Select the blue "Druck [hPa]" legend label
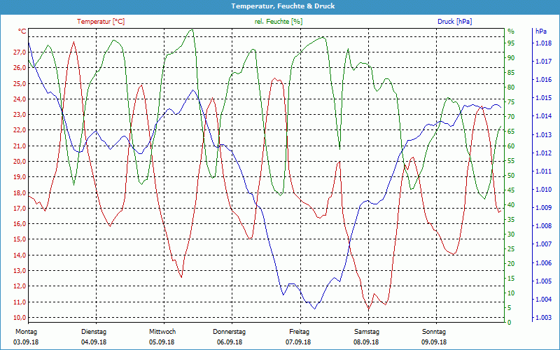The width and height of the screenshot is (560, 350). click(454, 22)
